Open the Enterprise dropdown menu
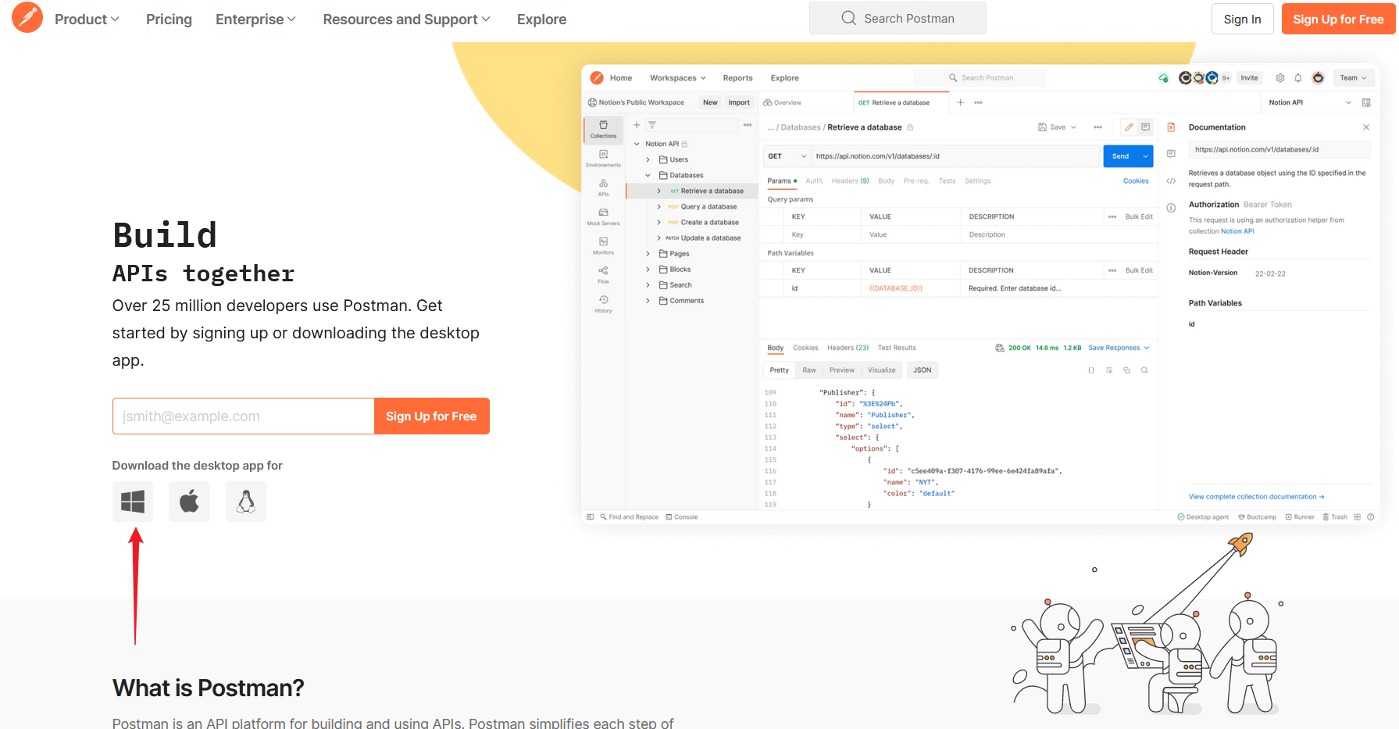The height and width of the screenshot is (729, 1399). [x=255, y=20]
